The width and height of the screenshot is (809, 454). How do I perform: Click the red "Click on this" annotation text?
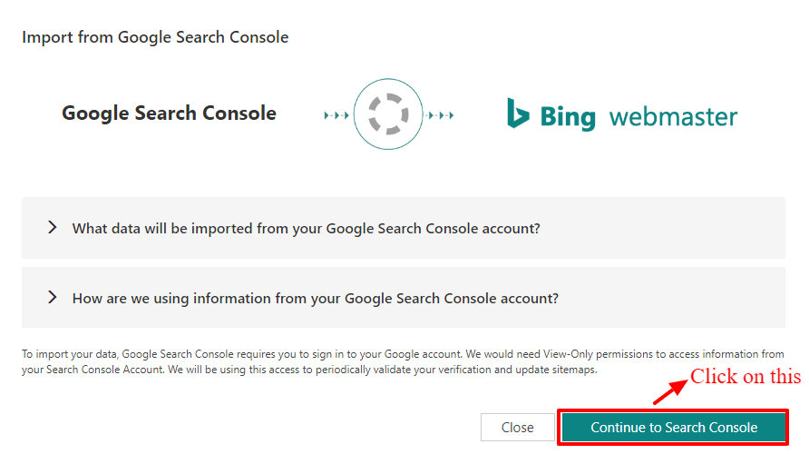point(746,376)
